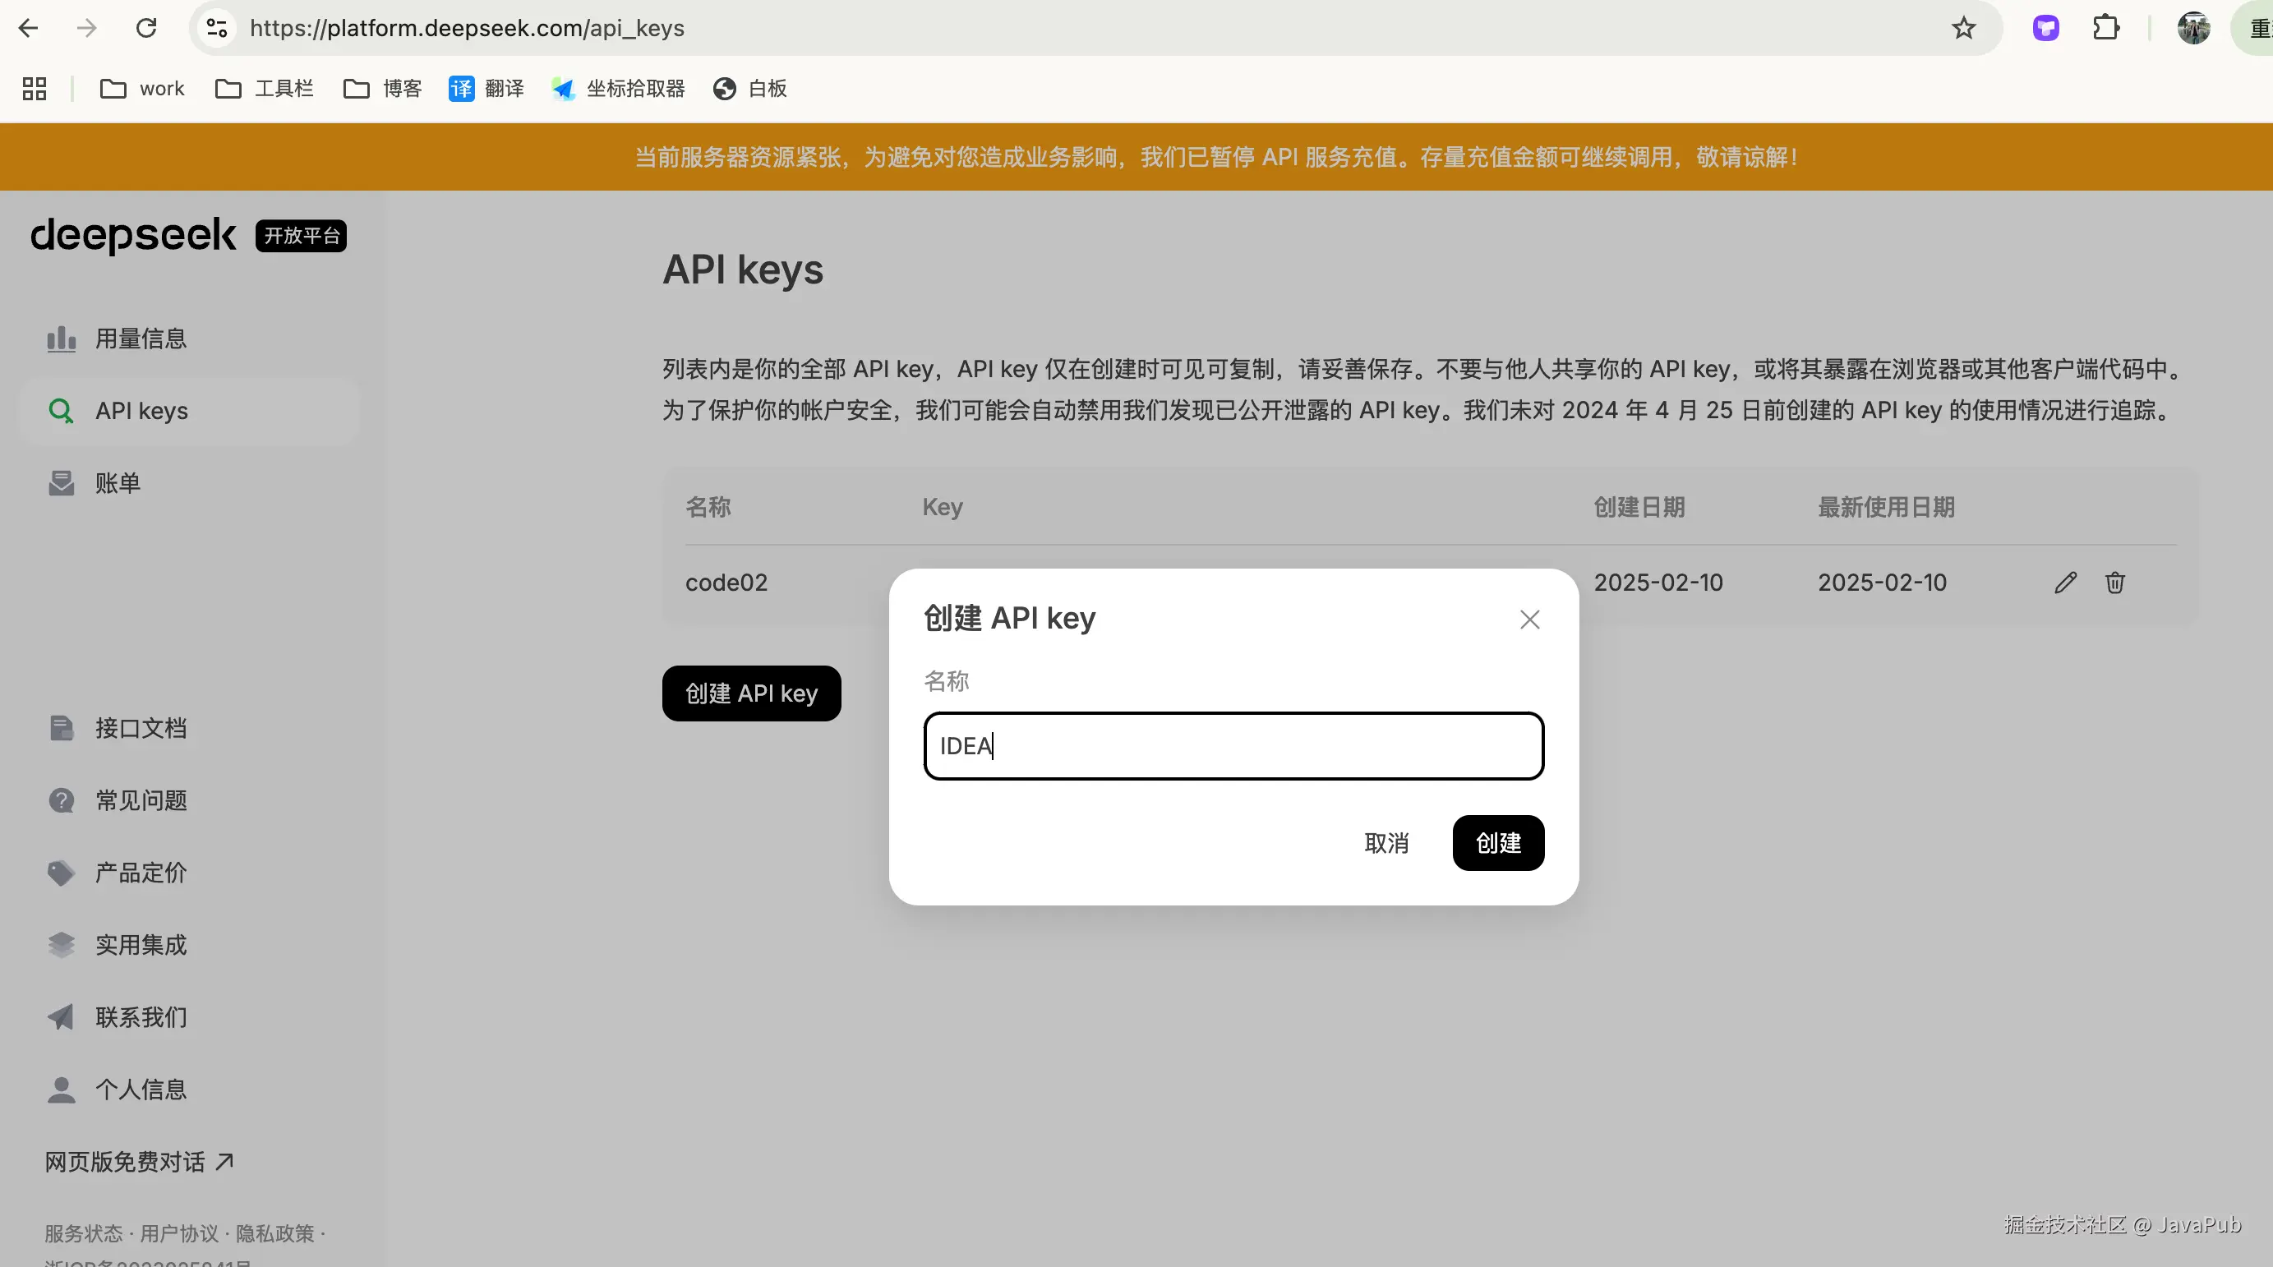Open the 博客 bookmark folder
The image size is (2273, 1267).
(382, 88)
